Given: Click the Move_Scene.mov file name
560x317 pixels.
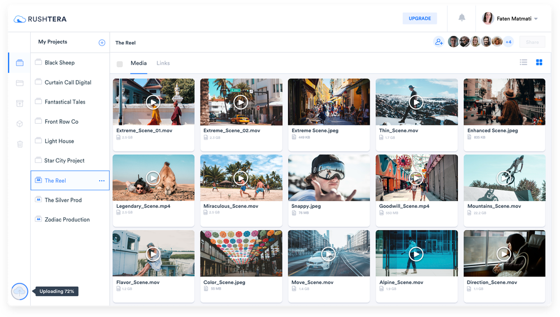Looking at the screenshot, I should click(312, 282).
